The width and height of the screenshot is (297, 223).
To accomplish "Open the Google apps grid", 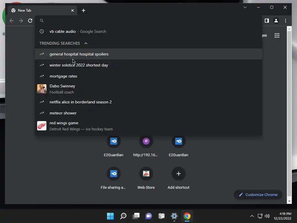I will pyautogui.click(x=277, y=35).
